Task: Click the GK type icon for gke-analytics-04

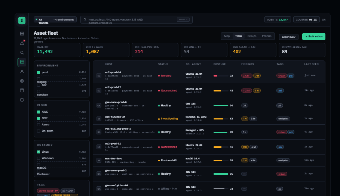Action: coord(99,189)
